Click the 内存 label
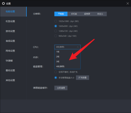The width and height of the screenshot is (131, 113). tap(36, 57)
